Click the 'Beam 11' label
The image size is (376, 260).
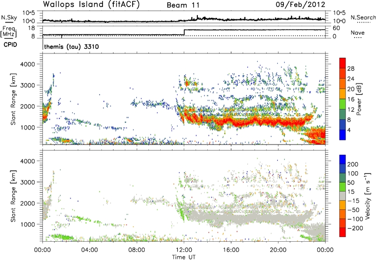pos(183,5)
